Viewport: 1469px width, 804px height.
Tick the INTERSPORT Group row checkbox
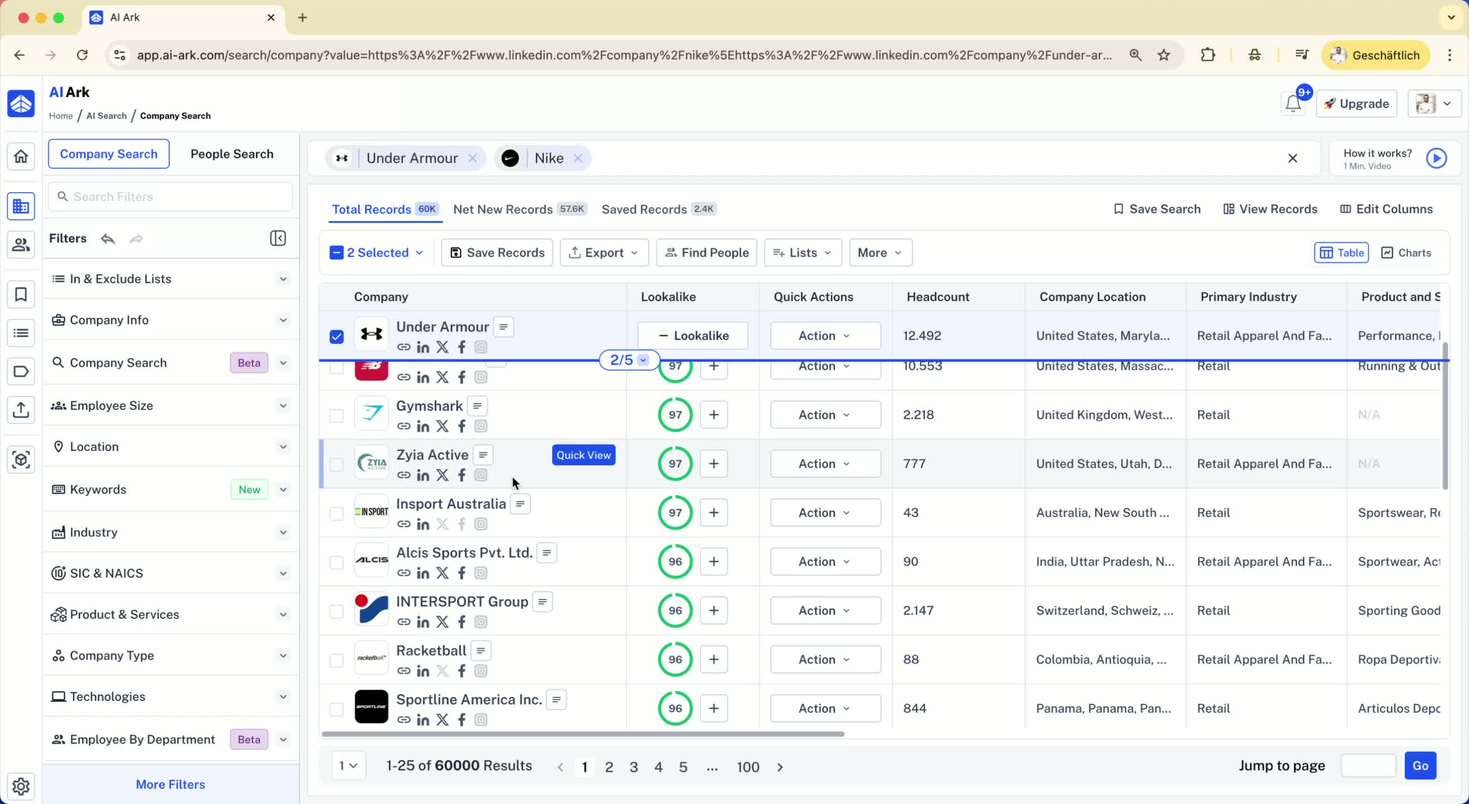(336, 611)
